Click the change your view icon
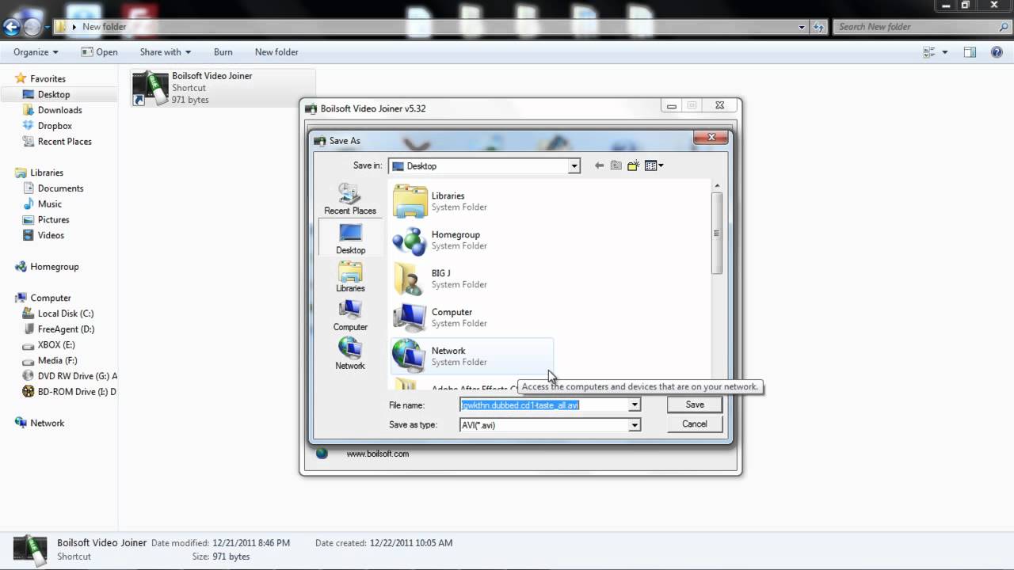The height and width of the screenshot is (570, 1014). click(929, 52)
